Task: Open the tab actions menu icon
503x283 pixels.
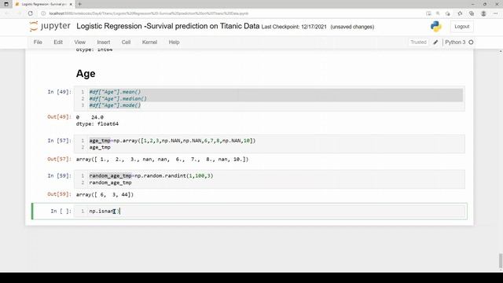Action: click(6, 4)
